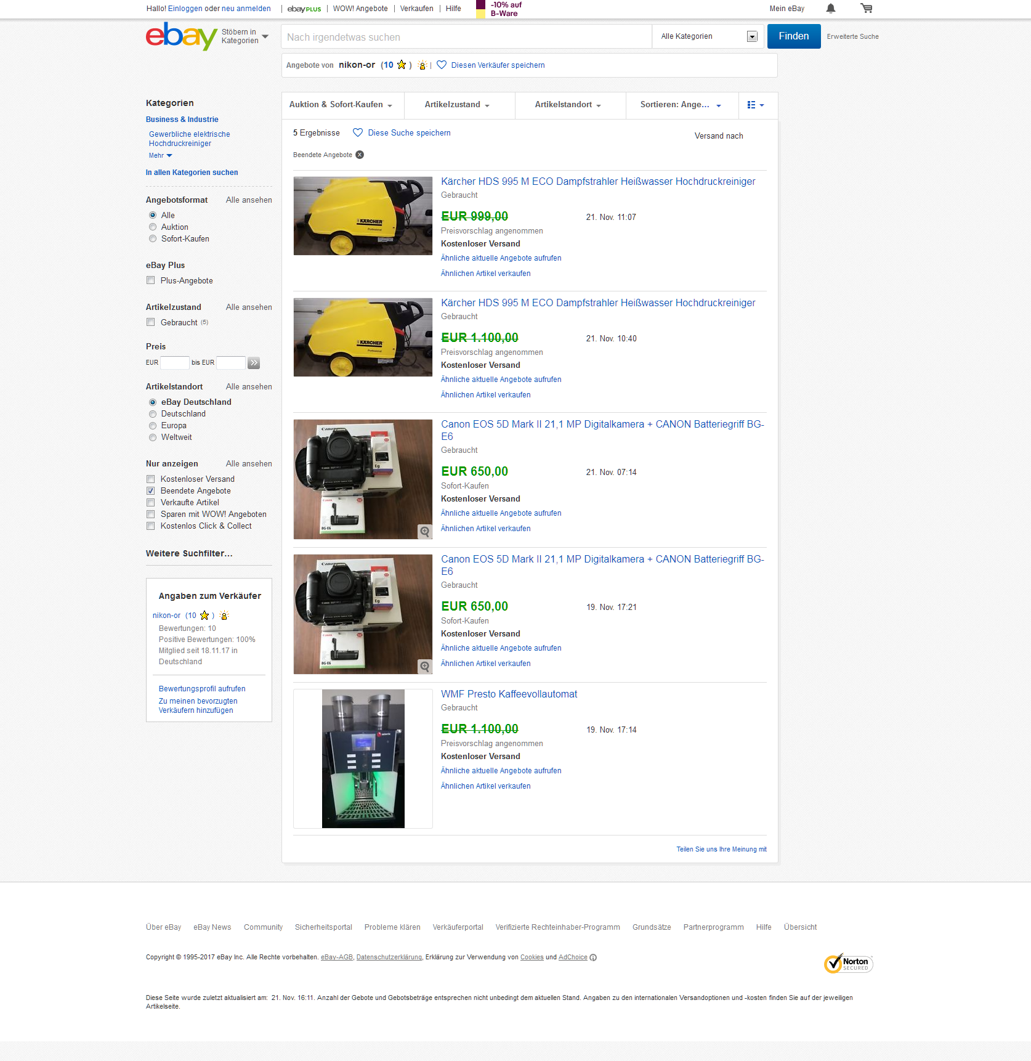The width and height of the screenshot is (1031, 1061).
Task: Open 'WMF Presto Kaffeevollautomat' listing title
Action: click(x=509, y=694)
